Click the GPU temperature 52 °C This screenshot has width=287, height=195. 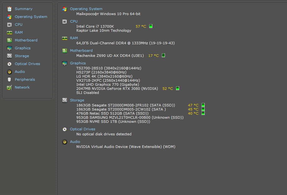coord(168,89)
